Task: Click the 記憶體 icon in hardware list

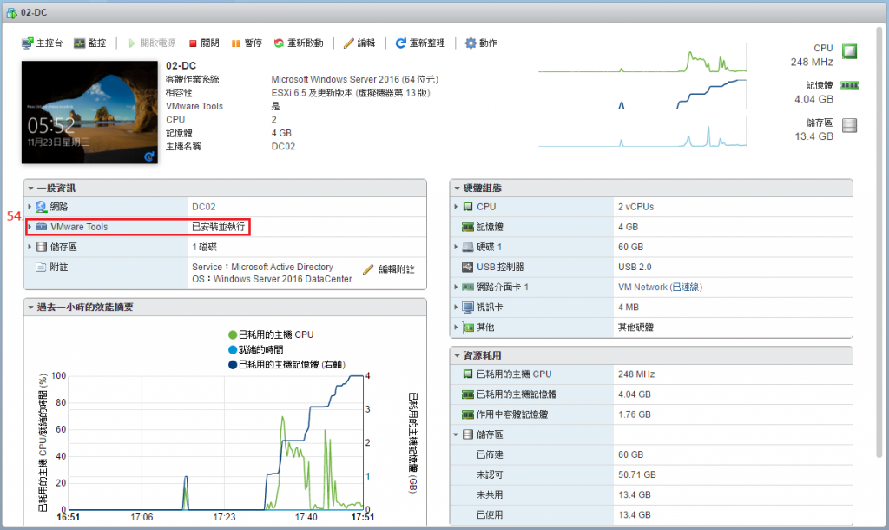Action: click(468, 227)
